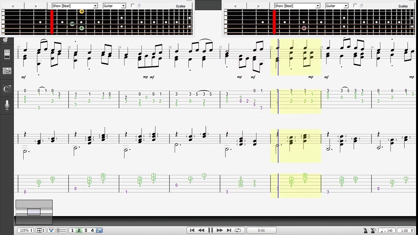The image size is (418, 235).
Task: Click the G# note on left fretboard
Action: [x=72, y=24]
